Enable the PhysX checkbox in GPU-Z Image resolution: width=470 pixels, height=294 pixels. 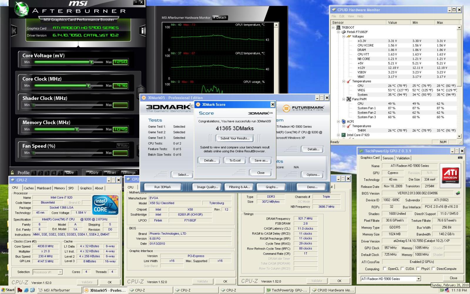pos(418,269)
